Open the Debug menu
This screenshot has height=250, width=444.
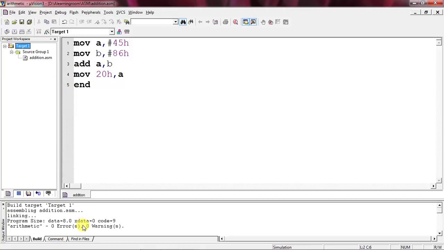click(60, 12)
